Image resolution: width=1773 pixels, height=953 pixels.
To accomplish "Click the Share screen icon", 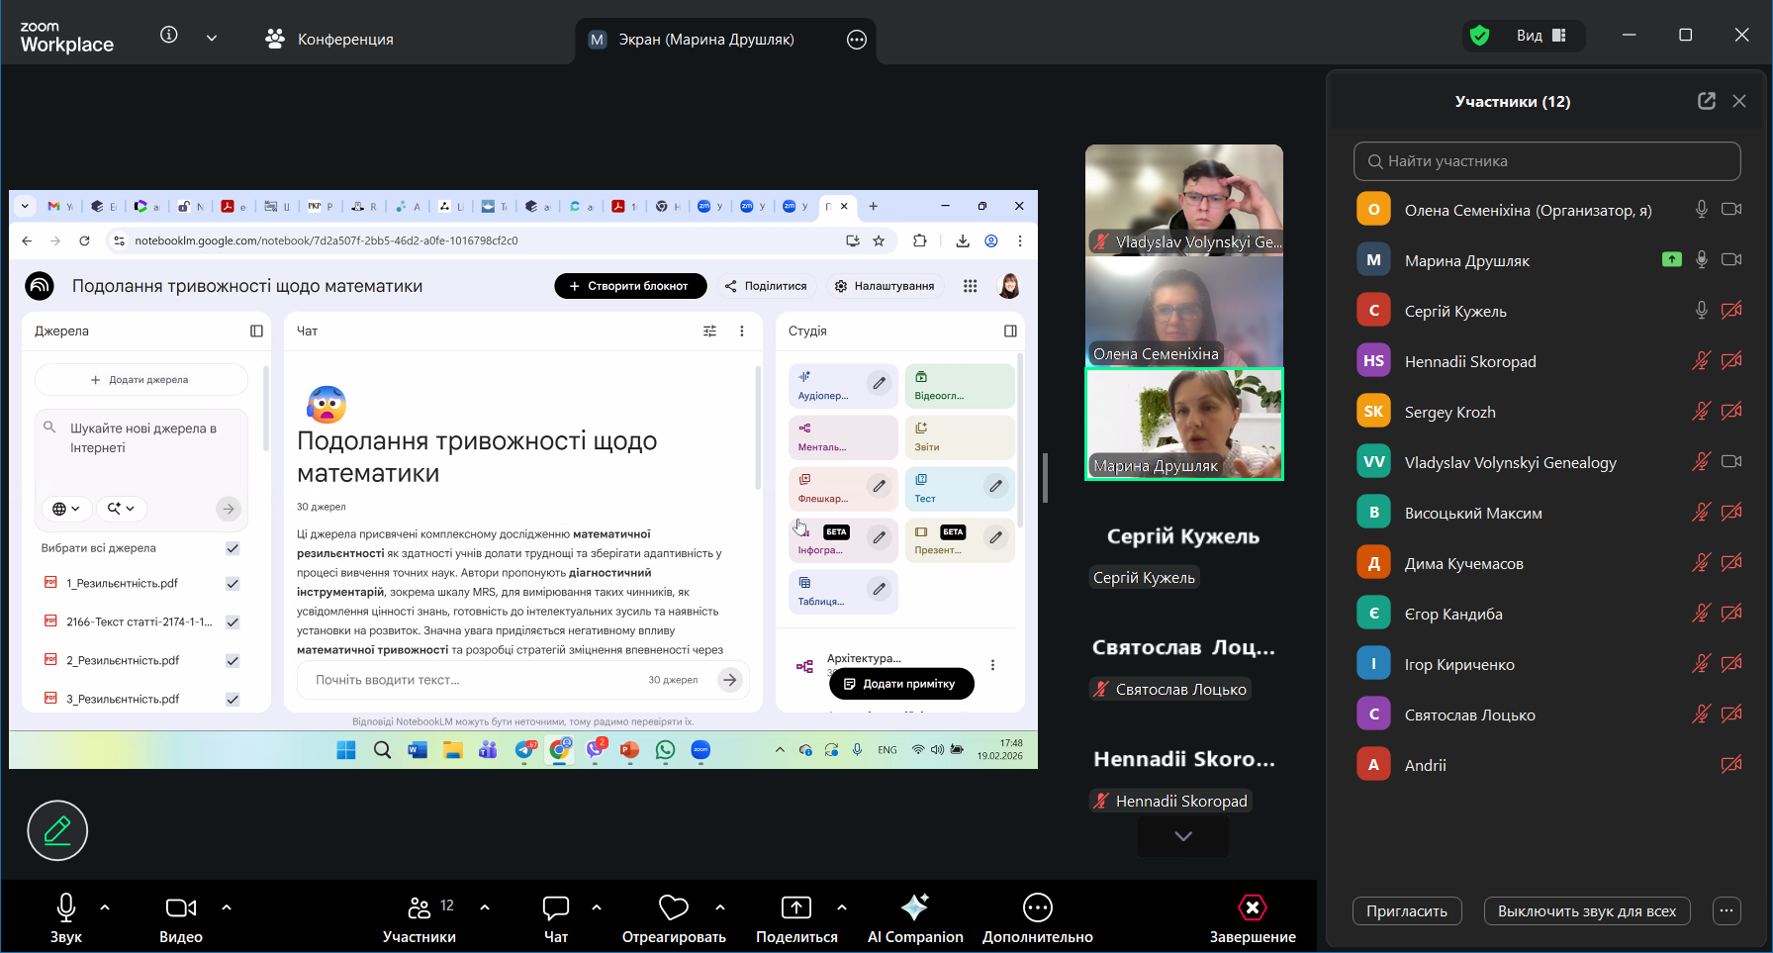I will [795, 907].
